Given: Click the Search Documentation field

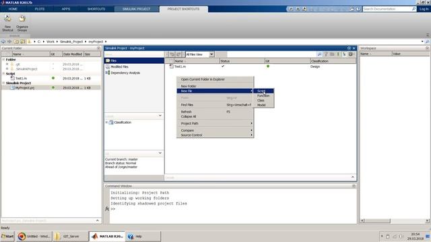Looking at the screenshot, I should tap(387, 9).
